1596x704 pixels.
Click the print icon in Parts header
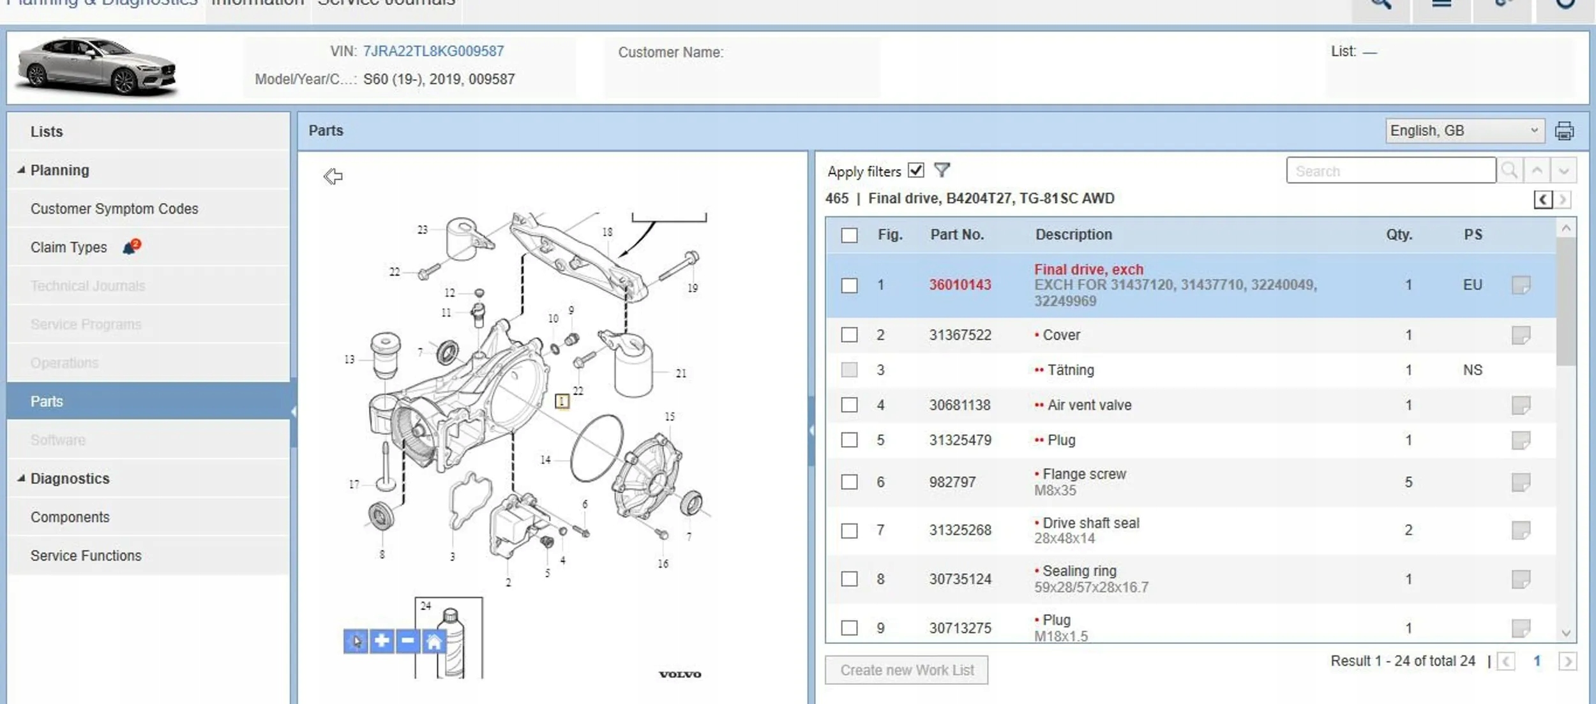point(1563,131)
